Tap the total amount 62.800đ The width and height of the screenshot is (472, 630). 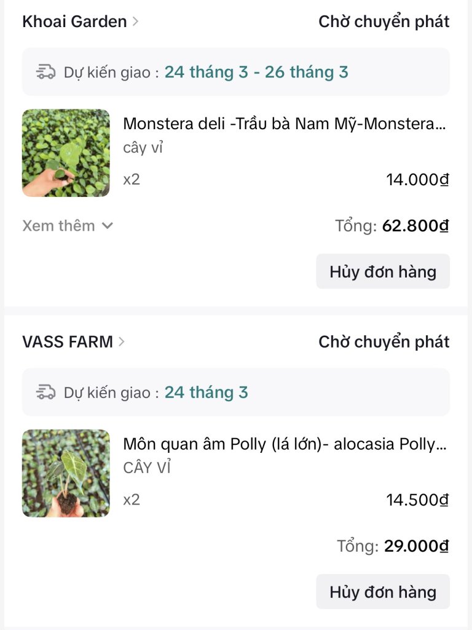[415, 226]
